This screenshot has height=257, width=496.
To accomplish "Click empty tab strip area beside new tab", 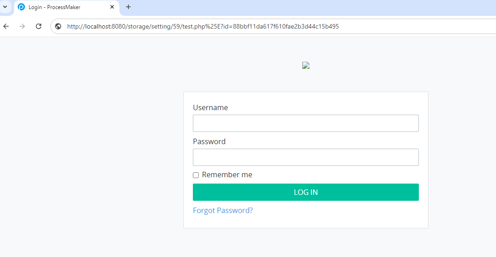I will [313, 7].
